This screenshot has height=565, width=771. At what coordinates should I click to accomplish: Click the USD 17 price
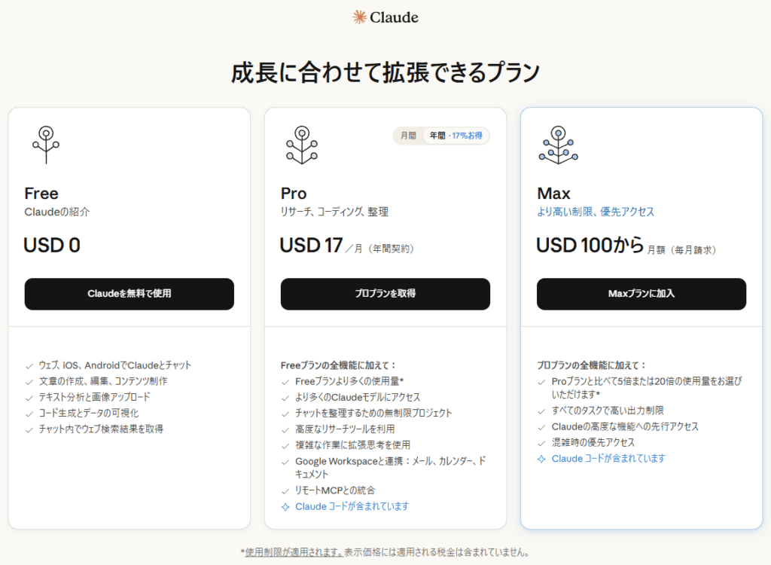point(311,245)
